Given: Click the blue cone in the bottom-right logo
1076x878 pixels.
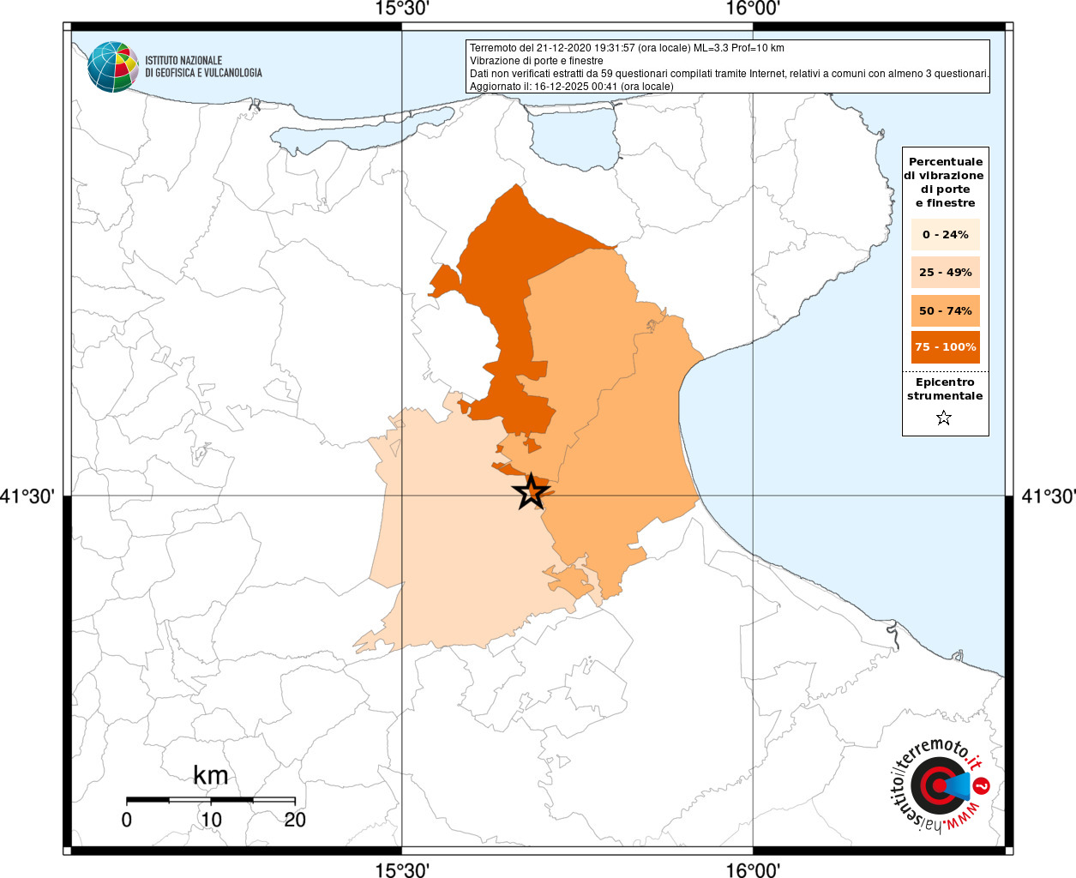Looking at the screenshot, I should click(x=957, y=785).
